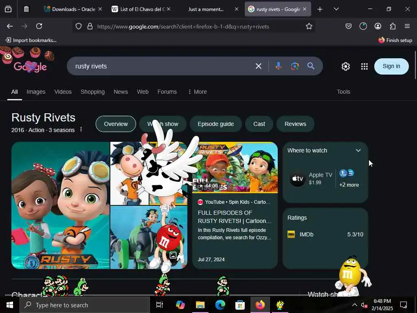Click the Firefox address bar URL
417x313 pixels.
(183, 26)
